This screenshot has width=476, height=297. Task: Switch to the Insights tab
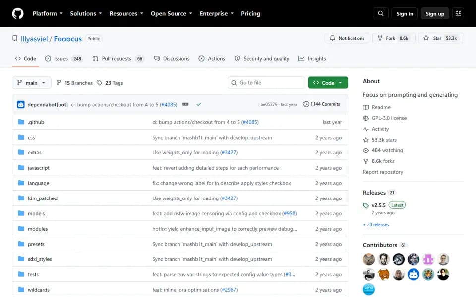pos(312,59)
